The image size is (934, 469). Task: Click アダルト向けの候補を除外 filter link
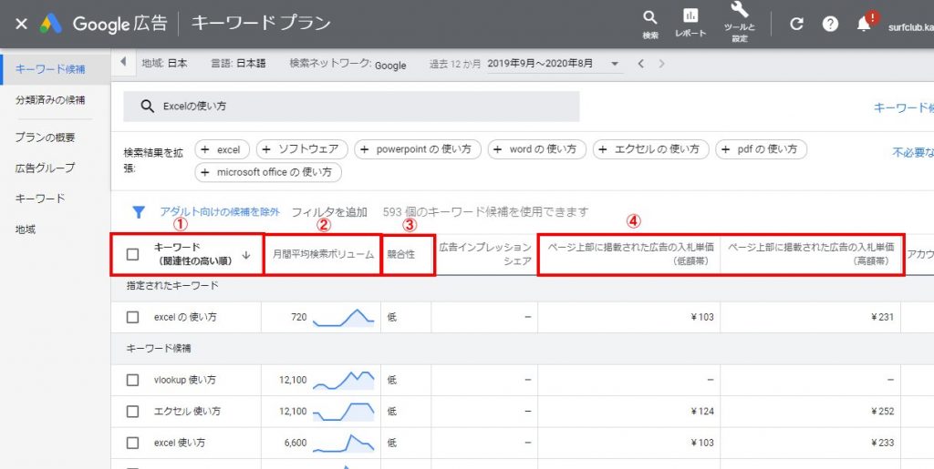pos(220,211)
